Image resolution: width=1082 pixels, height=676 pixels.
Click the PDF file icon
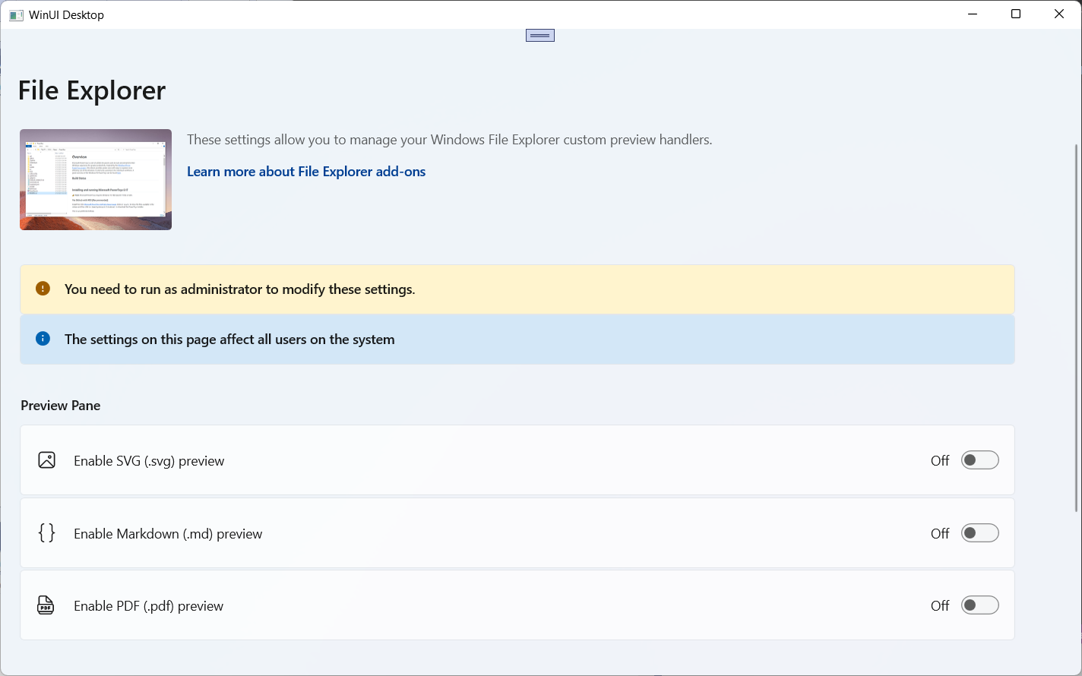point(46,605)
